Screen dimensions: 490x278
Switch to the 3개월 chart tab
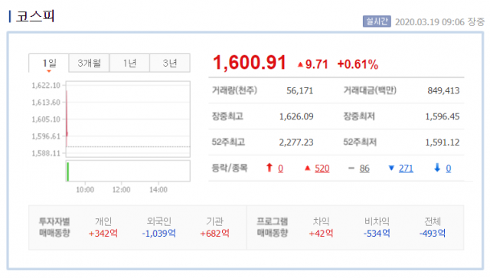coord(89,63)
